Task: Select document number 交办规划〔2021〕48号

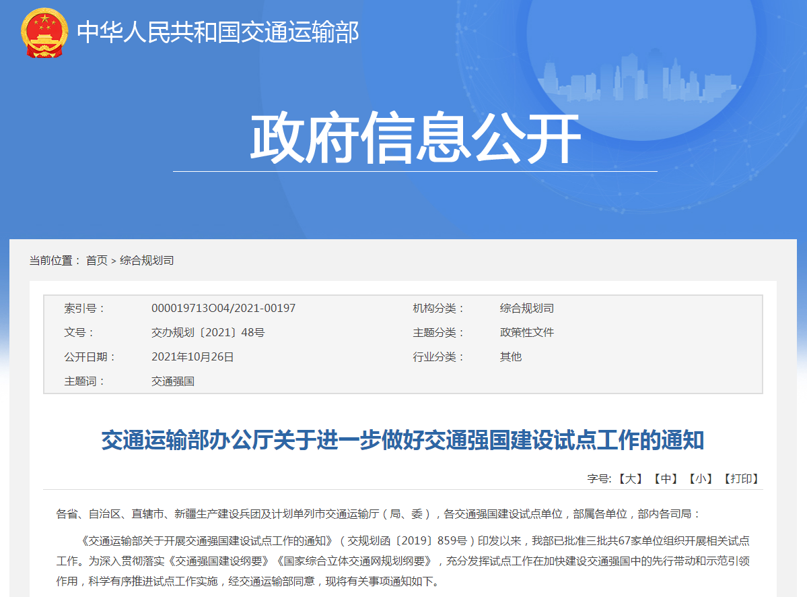Action: pos(208,333)
